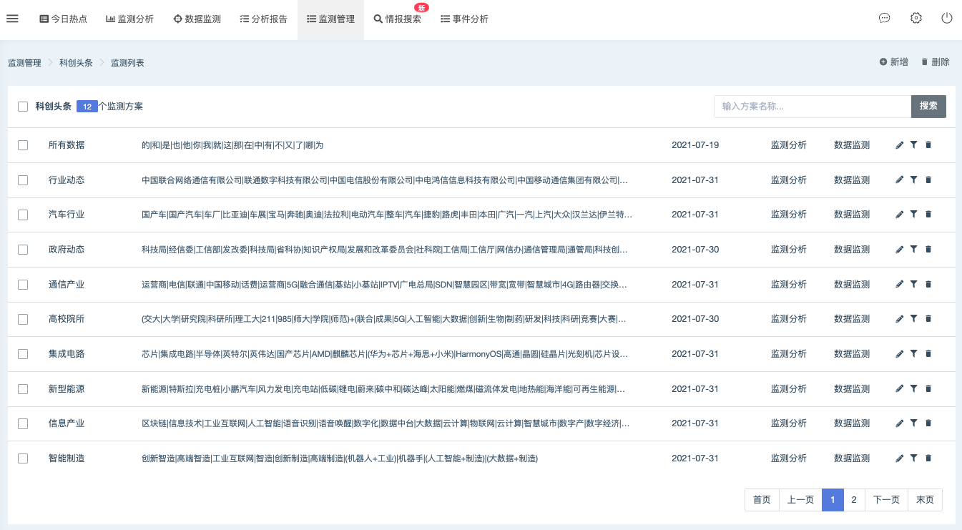Viewport: 962px width, 530px height.
Task: Delete the 汽车行业 plan using trash icon
Action: click(x=928, y=215)
